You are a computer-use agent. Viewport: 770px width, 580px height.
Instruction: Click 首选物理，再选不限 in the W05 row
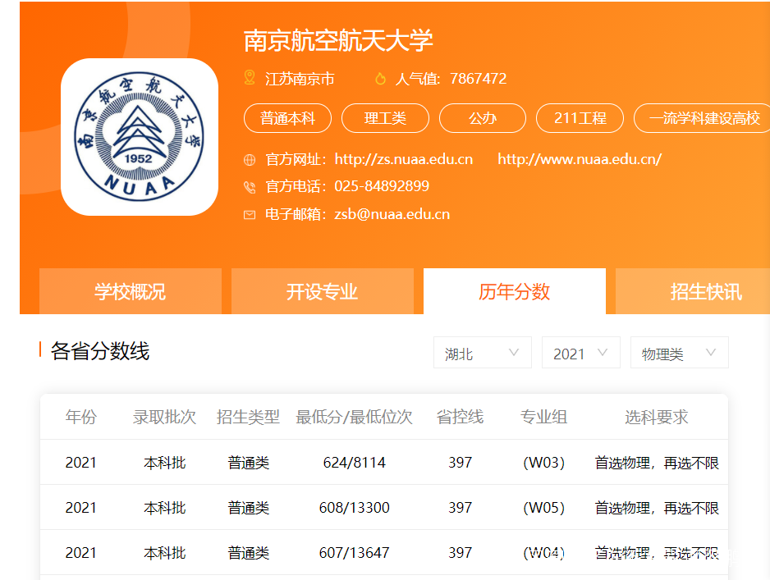657,508
